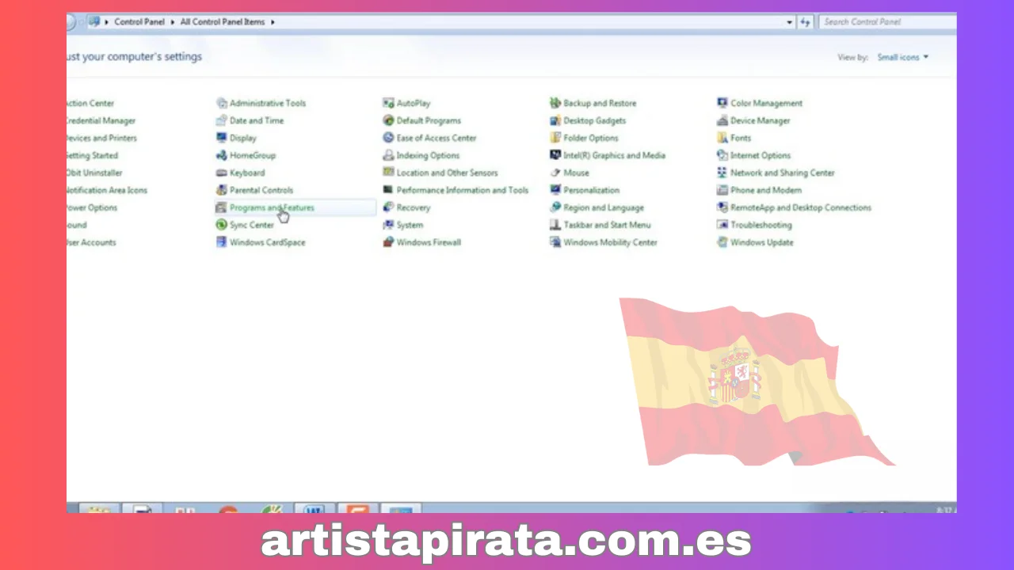
Task: Open the User Accounts link
Action: (x=91, y=242)
